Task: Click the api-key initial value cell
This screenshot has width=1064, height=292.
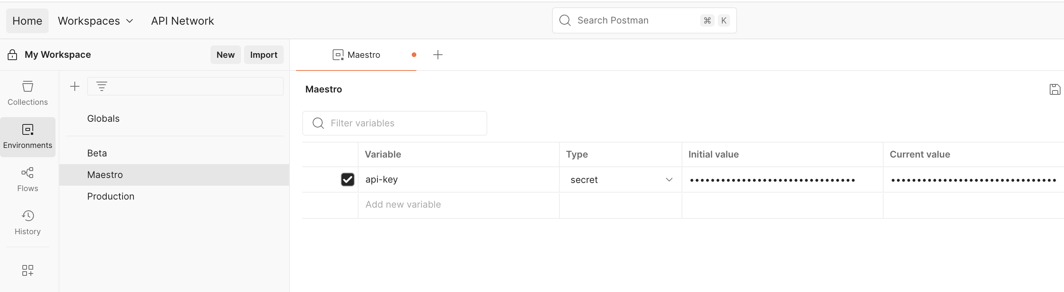Action: pos(782,180)
